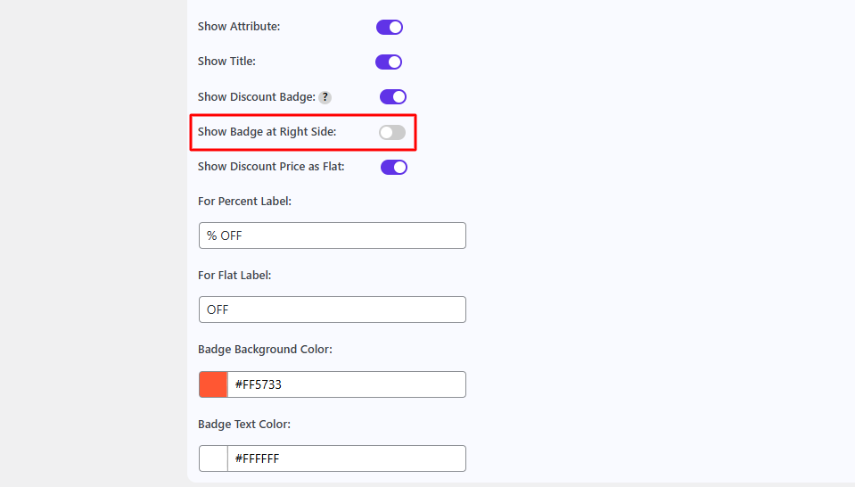Image resolution: width=855 pixels, height=487 pixels.
Task: Open the Badge Text Color white swatch
Action: [213, 458]
